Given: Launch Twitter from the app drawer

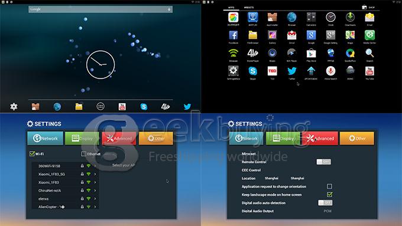Looking at the screenshot, I should 291,71.
